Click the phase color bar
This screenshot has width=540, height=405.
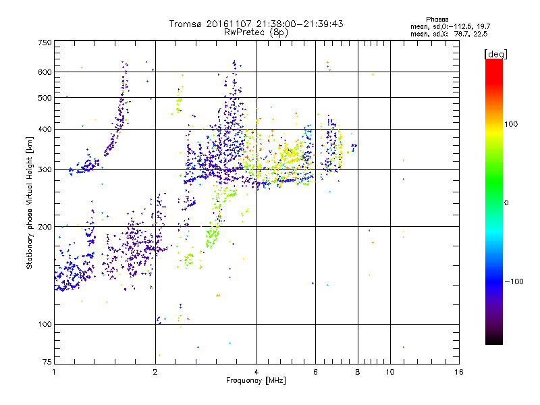pos(494,202)
